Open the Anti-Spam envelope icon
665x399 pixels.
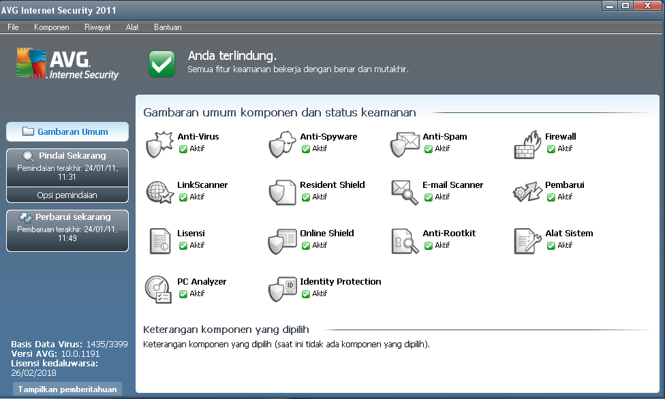[405, 144]
